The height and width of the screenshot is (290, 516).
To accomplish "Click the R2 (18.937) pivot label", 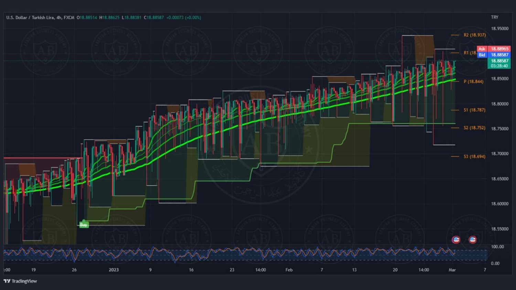I will click(x=475, y=35).
